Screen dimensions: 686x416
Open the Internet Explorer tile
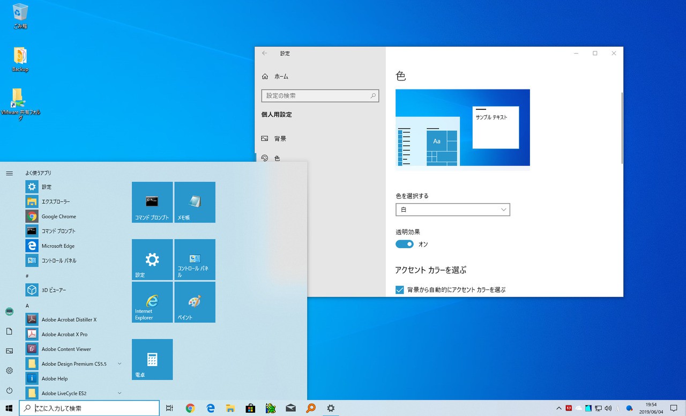[152, 302]
